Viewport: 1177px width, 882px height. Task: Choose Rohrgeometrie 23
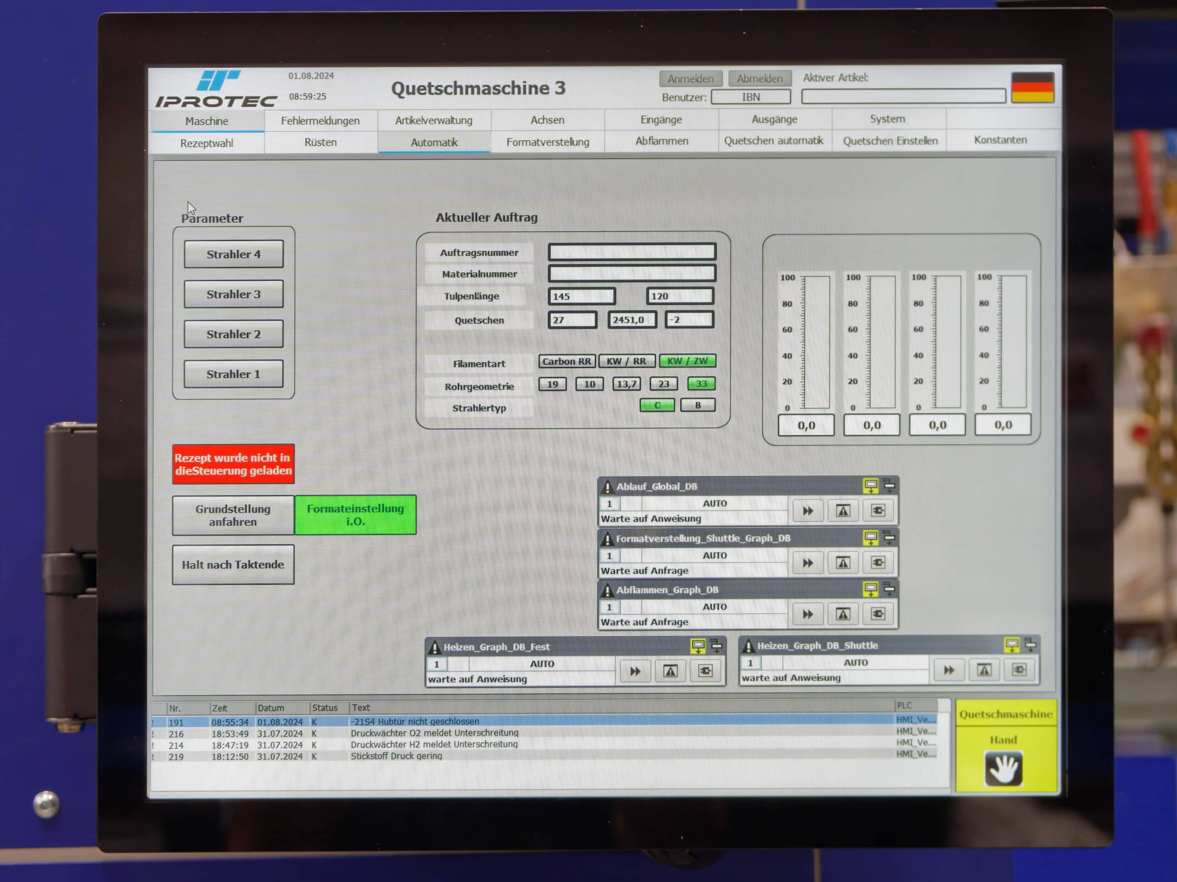coord(663,384)
